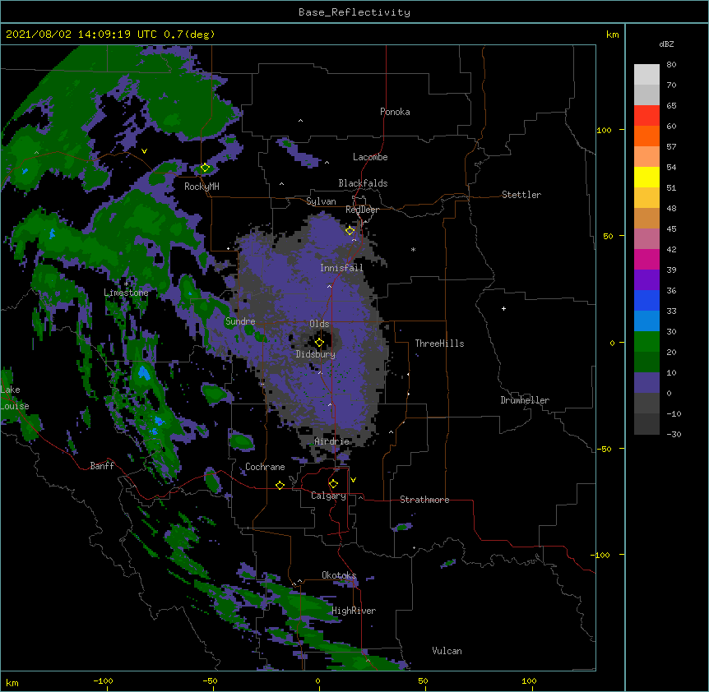This screenshot has height=692, width=709.
Task: Pick the purple 36–39 dBZ legend swatch
Action: [x=646, y=279]
